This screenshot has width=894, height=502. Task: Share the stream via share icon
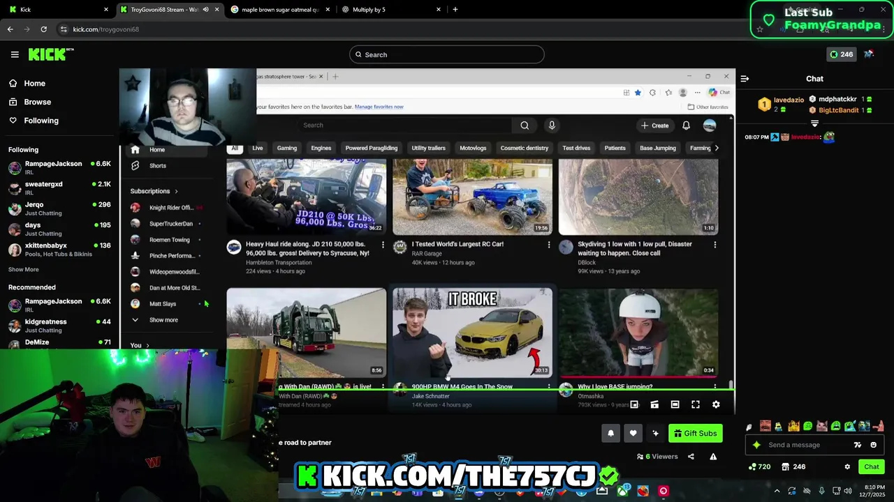pos(691,457)
